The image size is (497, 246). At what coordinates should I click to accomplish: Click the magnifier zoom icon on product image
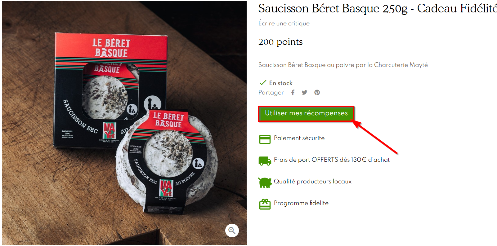pyautogui.click(x=232, y=230)
